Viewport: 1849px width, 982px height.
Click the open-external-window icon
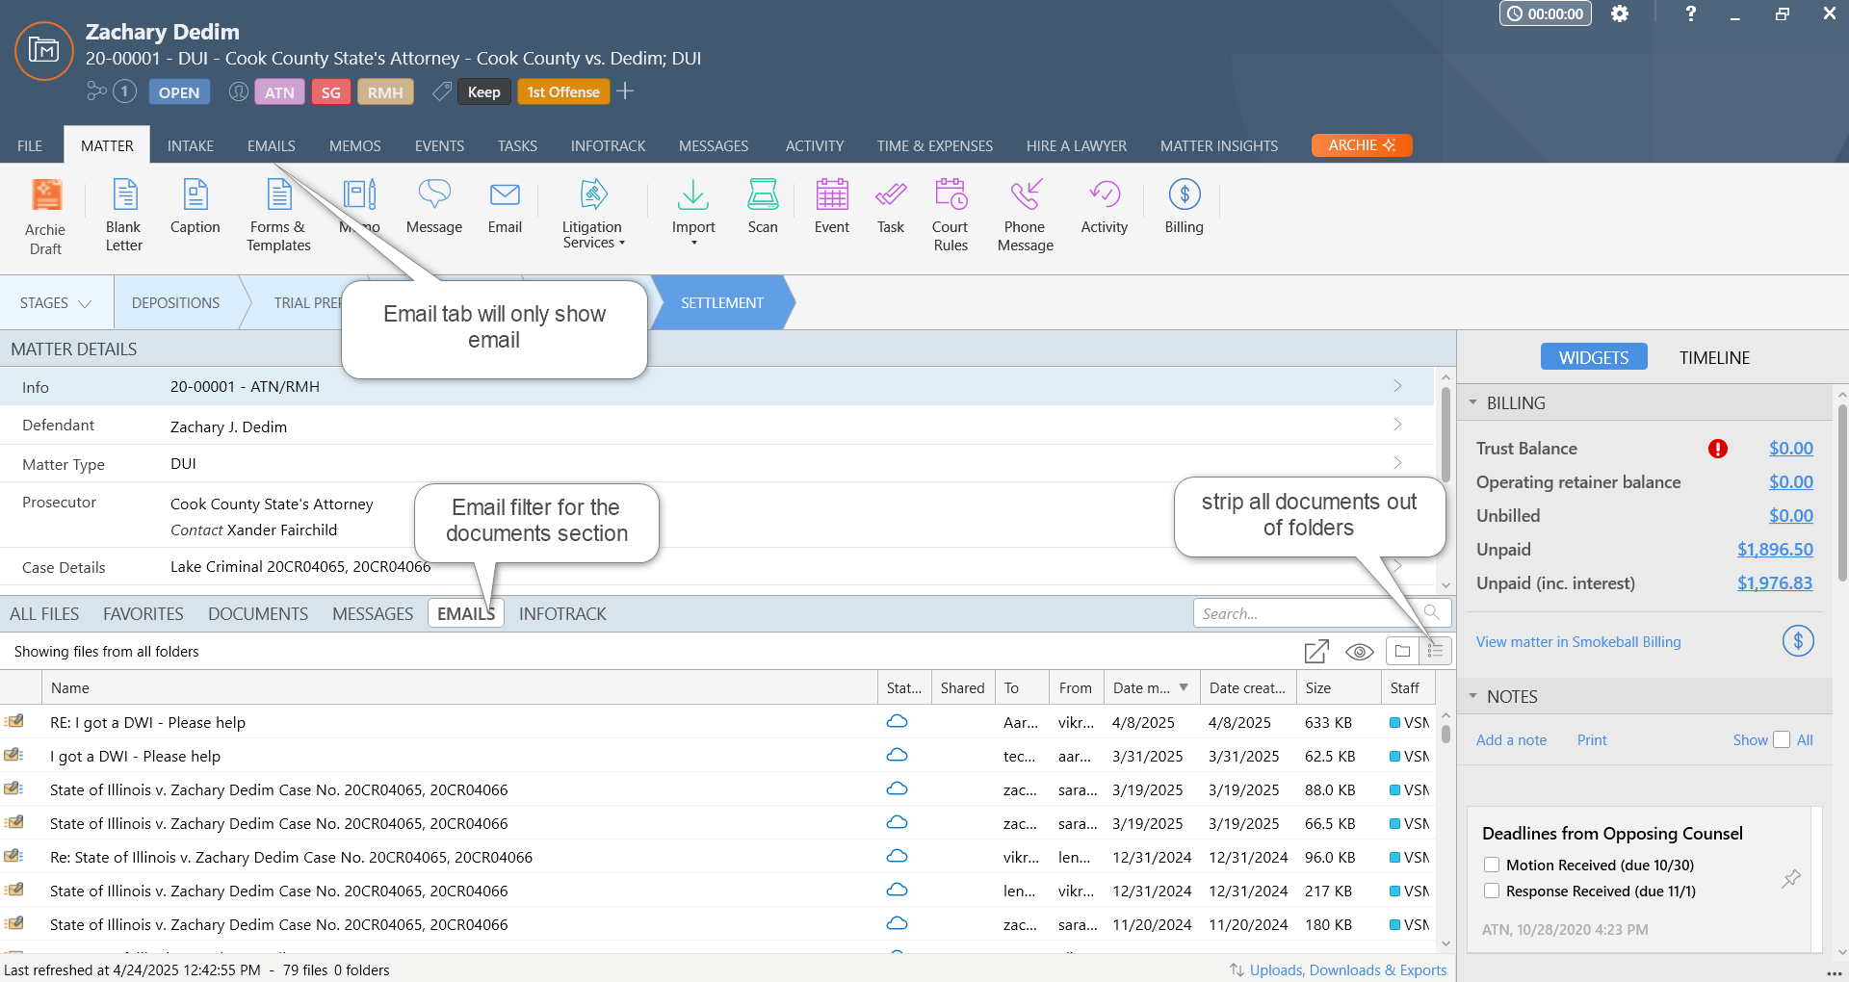pyautogui.click(x=1316, y=652)
